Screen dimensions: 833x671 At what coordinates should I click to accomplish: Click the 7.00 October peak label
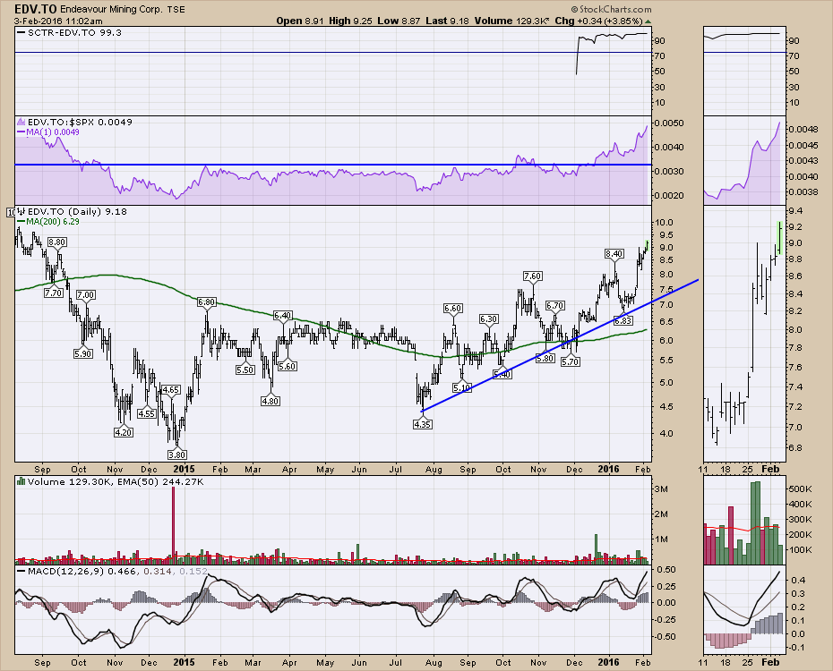85,295
